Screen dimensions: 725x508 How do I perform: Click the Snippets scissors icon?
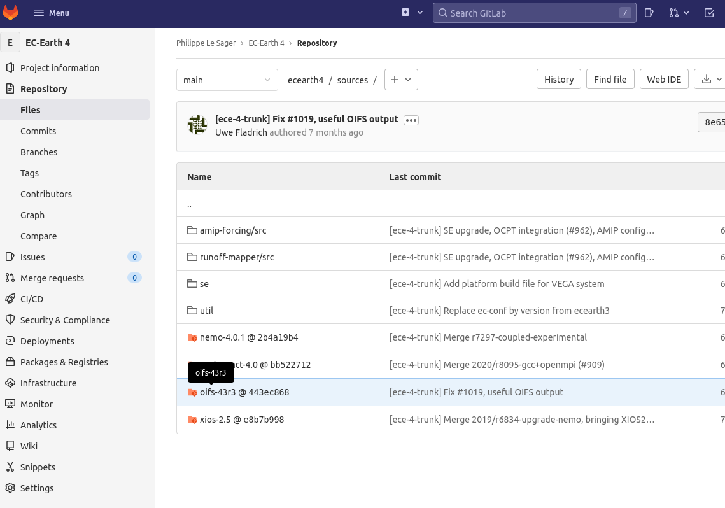[10, 467]
